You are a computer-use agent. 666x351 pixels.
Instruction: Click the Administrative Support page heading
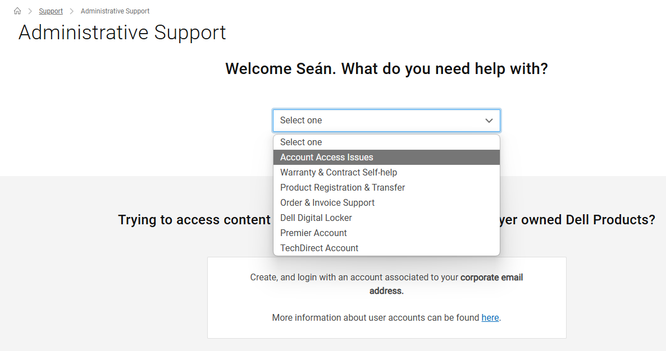point(122,33)
